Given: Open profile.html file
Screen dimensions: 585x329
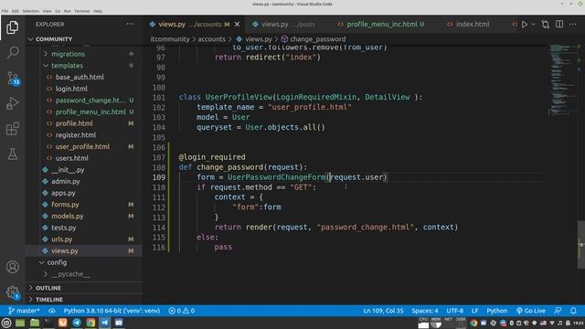Looking at the screenshot, I should 84,123.
